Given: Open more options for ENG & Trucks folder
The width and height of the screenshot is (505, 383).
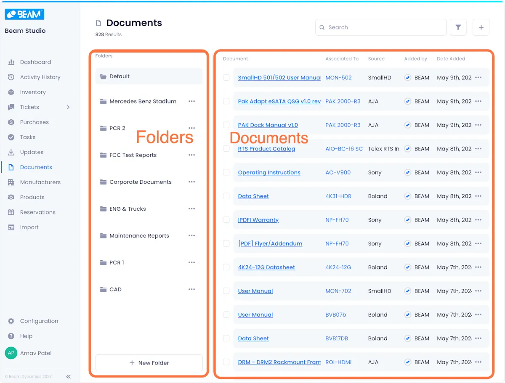Looking at the screenshot, I should pos(192,209).
